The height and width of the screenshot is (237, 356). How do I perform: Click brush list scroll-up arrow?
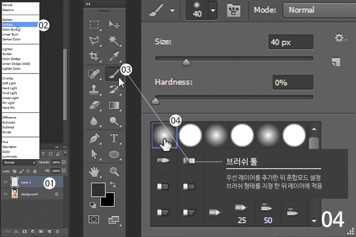pyautogui.click(x=314, y=129)
